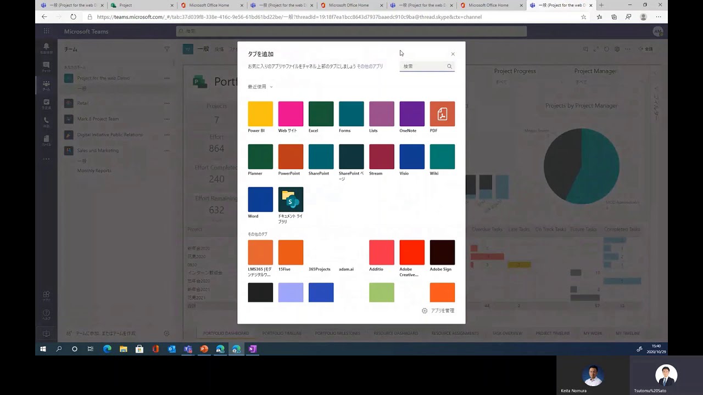Image resolution: width=703 pixels, height=395 pixels.
Task: Open the Monthly Reports channel
Action: click(x=94, y=171)
